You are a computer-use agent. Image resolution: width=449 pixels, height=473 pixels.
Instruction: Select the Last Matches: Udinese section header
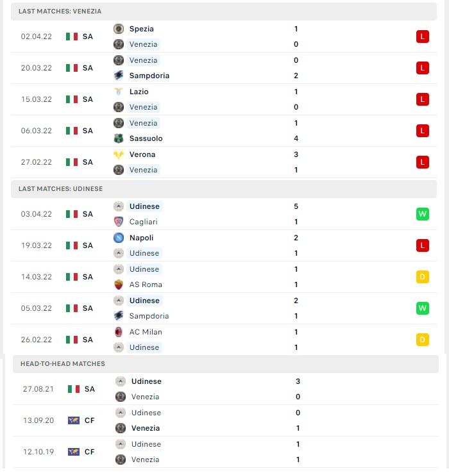coord(224,189)
